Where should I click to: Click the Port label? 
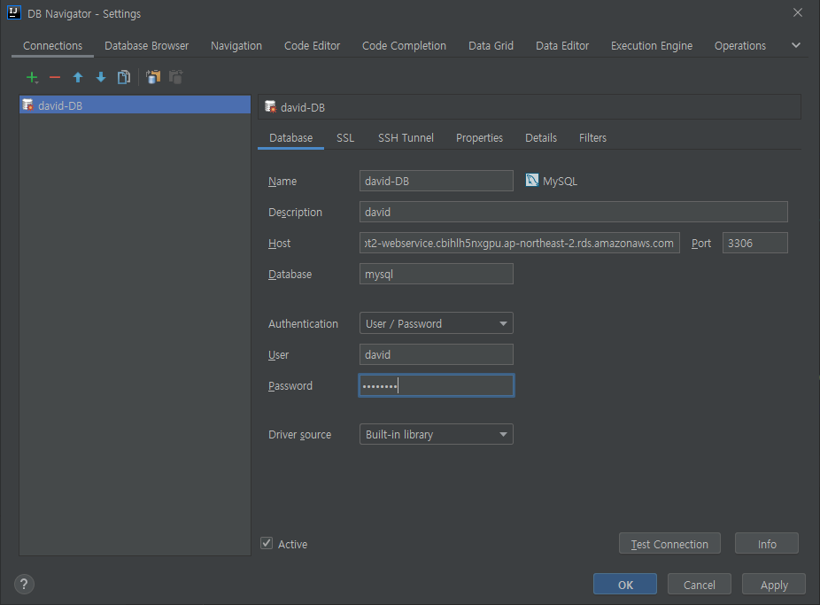pos(701,243)
